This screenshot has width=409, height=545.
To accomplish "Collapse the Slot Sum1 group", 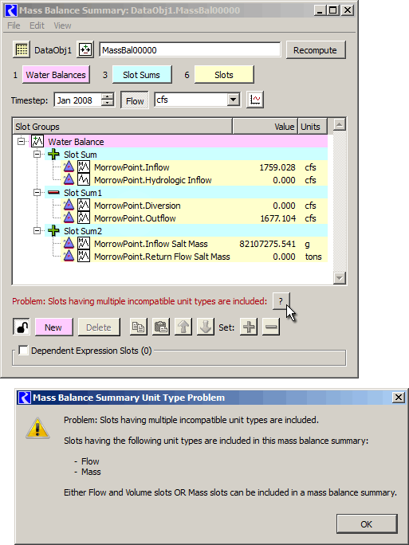I will tap(37, 193).
